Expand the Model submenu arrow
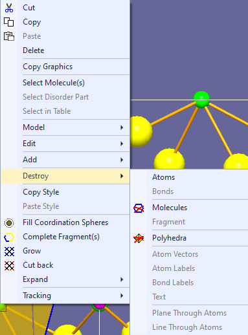This screenshot has height=335, width=248. pos(122,127)
